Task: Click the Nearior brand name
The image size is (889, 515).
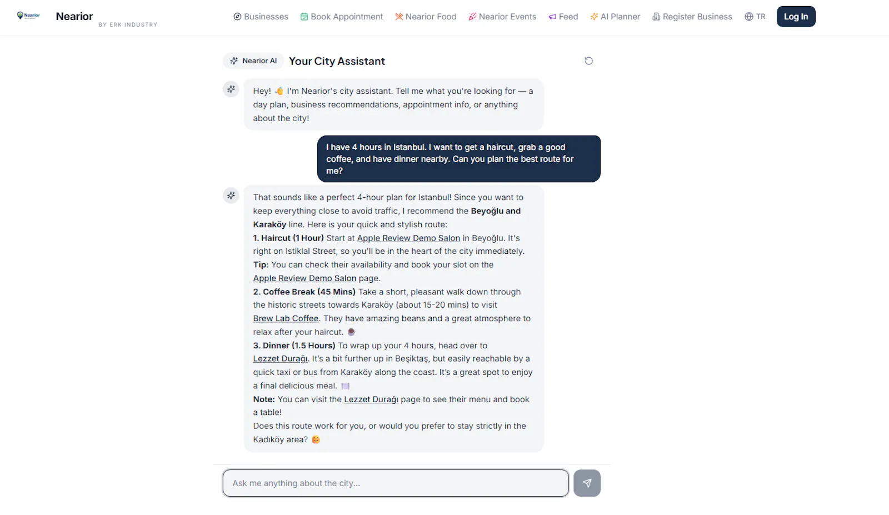Action: (74, 16)
